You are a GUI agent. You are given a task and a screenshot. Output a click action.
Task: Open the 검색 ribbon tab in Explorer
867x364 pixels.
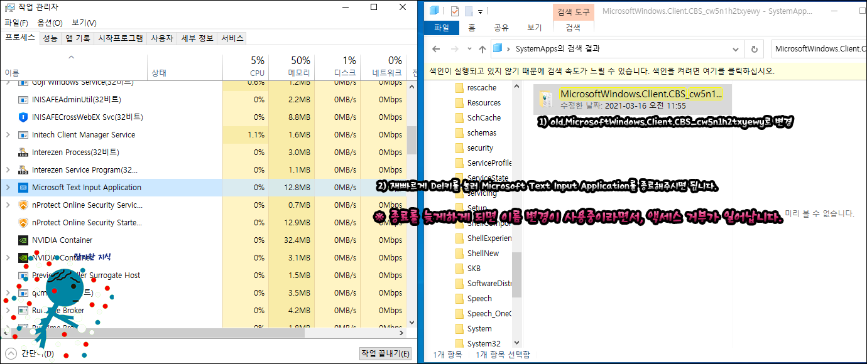point(572,28)
